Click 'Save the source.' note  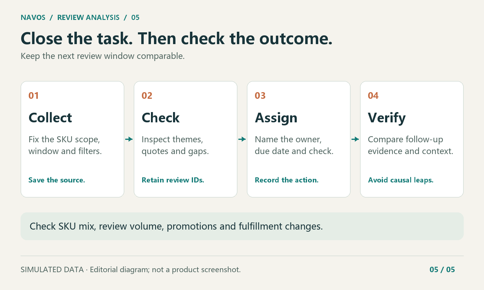point(57,180)
